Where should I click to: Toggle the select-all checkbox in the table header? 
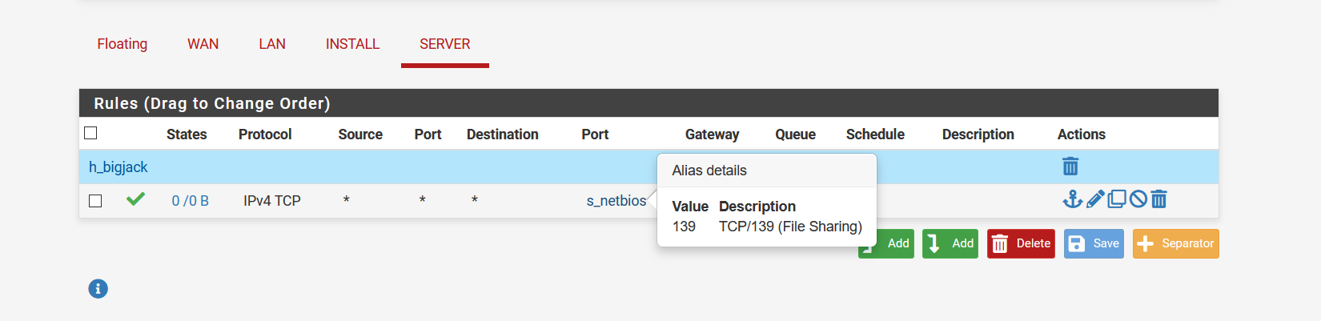[90, 133]
